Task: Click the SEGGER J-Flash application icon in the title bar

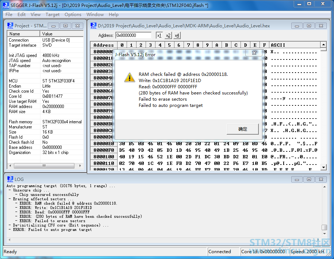Action: tap(6, 5)
